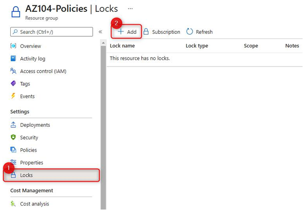This screenshot has width=306, height=211.
Task: Click the sidebar scrollbar up arrow
Action: (x=103, y=43)
